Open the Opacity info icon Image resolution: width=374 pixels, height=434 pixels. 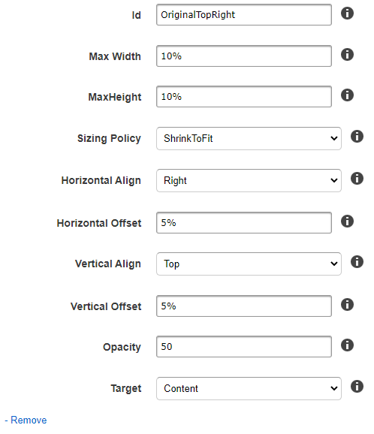point(347,345)
